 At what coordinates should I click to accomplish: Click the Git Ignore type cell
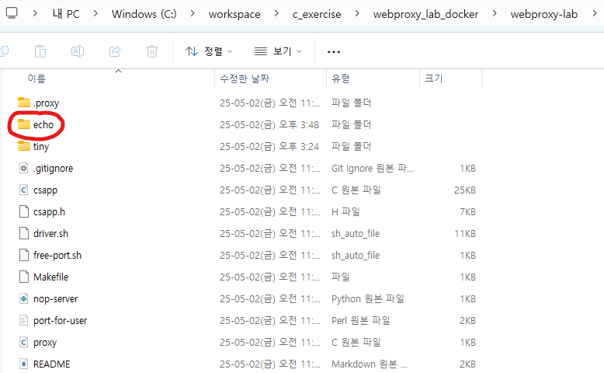coord(373,168)
